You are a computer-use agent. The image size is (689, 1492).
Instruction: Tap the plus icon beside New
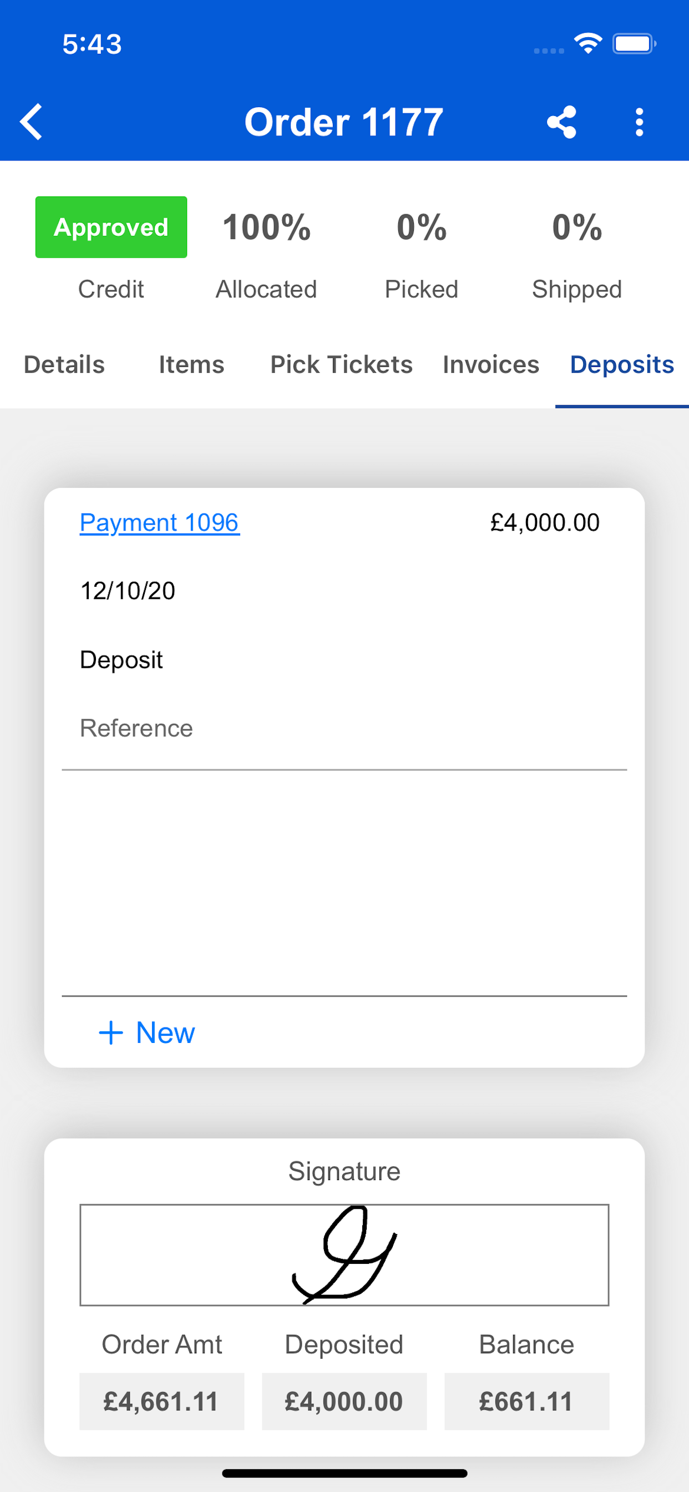click(x=111, y=1033)
